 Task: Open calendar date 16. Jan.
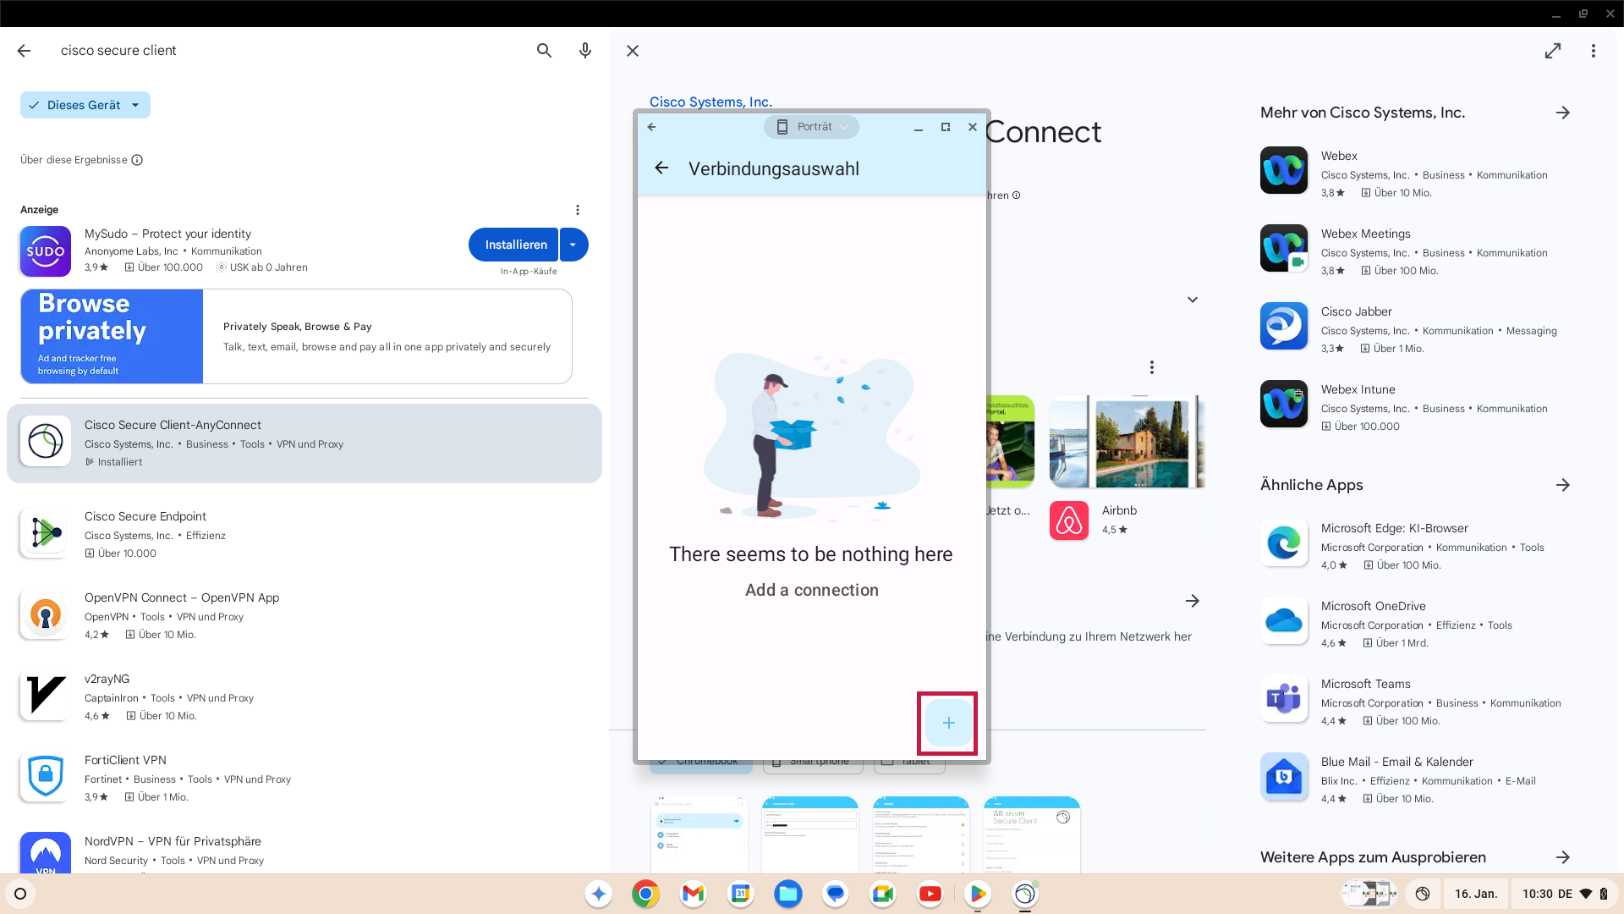tap(1476, 894)
